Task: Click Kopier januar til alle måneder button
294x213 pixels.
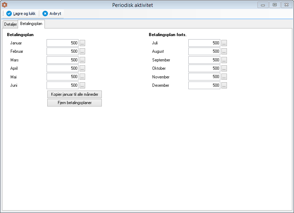Action: pos(74,94)
